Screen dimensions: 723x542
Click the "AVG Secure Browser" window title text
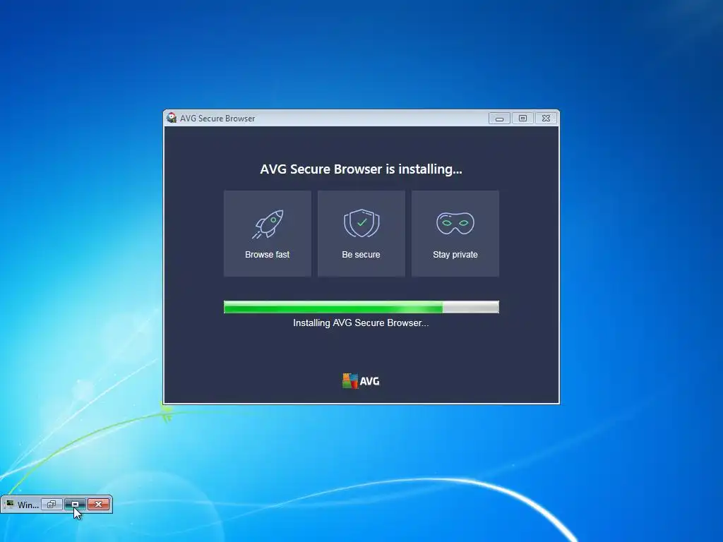coord(217,119)
